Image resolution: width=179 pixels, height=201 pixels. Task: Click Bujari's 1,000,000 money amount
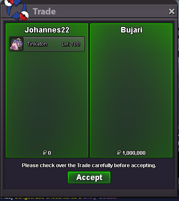(134, 153)
